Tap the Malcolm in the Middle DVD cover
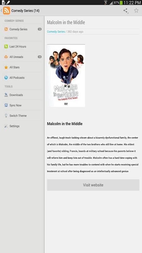This screenshot has height=253, width=142. [66, 76]
